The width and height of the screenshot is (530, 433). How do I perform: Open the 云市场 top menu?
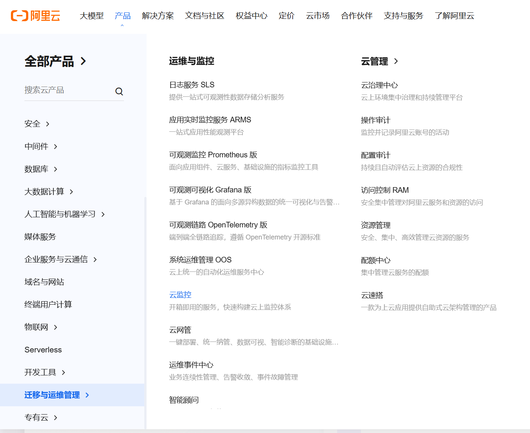318,16
